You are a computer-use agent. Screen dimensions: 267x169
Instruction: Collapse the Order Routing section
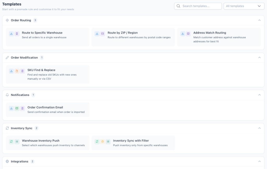(259, 20)
